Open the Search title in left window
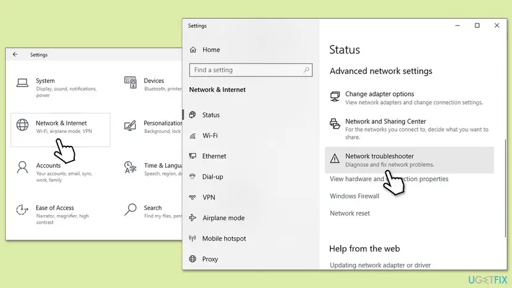The width and height of the screenshot is (512, 288). pyautogui.click(x=153, y=208)
